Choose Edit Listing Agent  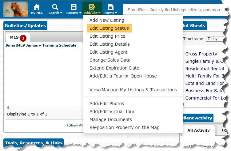tap(109, 52)
